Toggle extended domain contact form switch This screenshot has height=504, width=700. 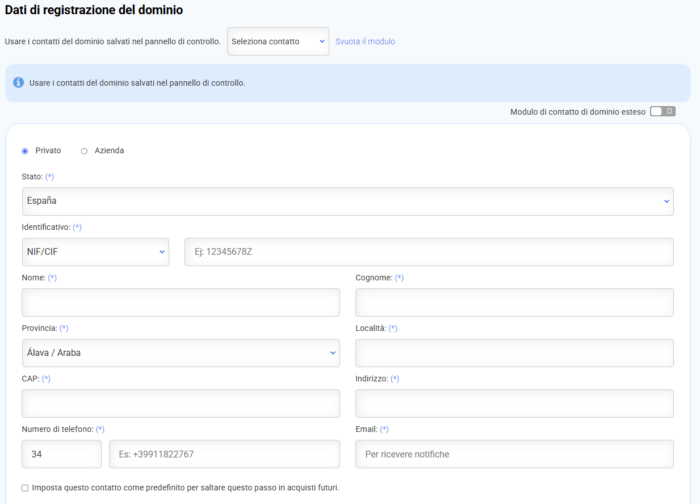click(x=663, y=112)
